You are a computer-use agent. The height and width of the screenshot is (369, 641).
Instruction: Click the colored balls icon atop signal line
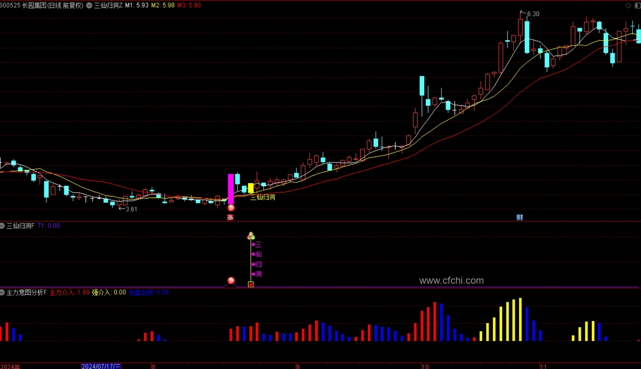coord(251,236)
